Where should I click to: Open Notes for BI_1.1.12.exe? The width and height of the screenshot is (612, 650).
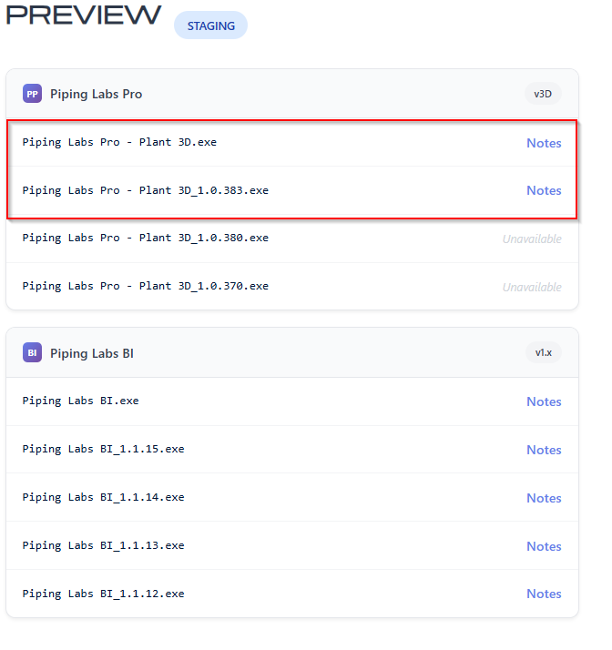544,594
